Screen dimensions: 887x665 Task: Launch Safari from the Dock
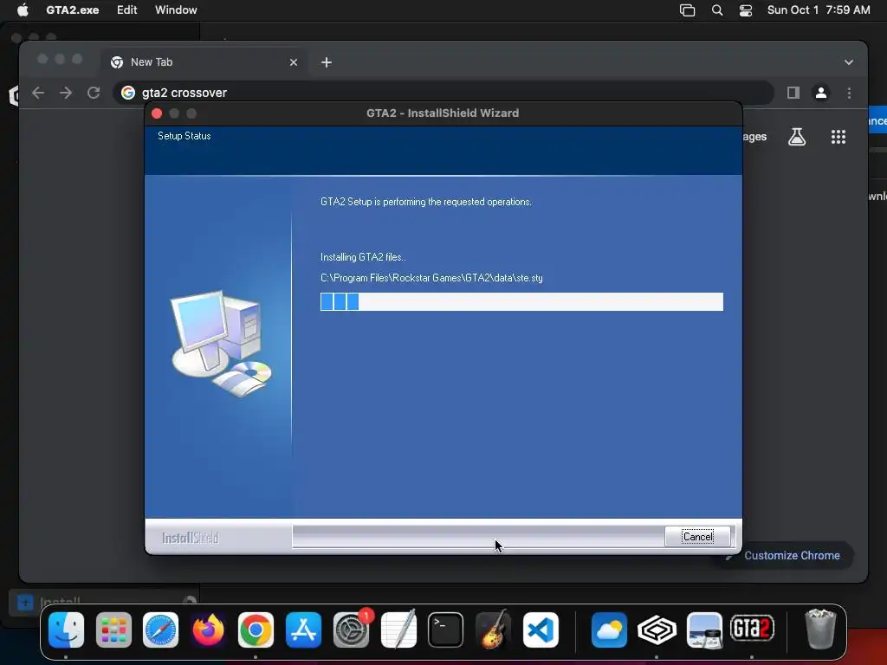160,629
